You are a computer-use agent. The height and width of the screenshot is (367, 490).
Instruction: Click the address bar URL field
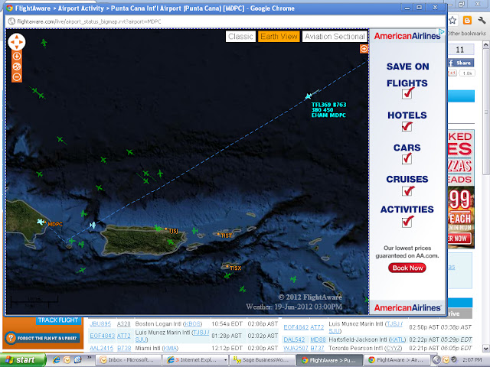[225, 21]
